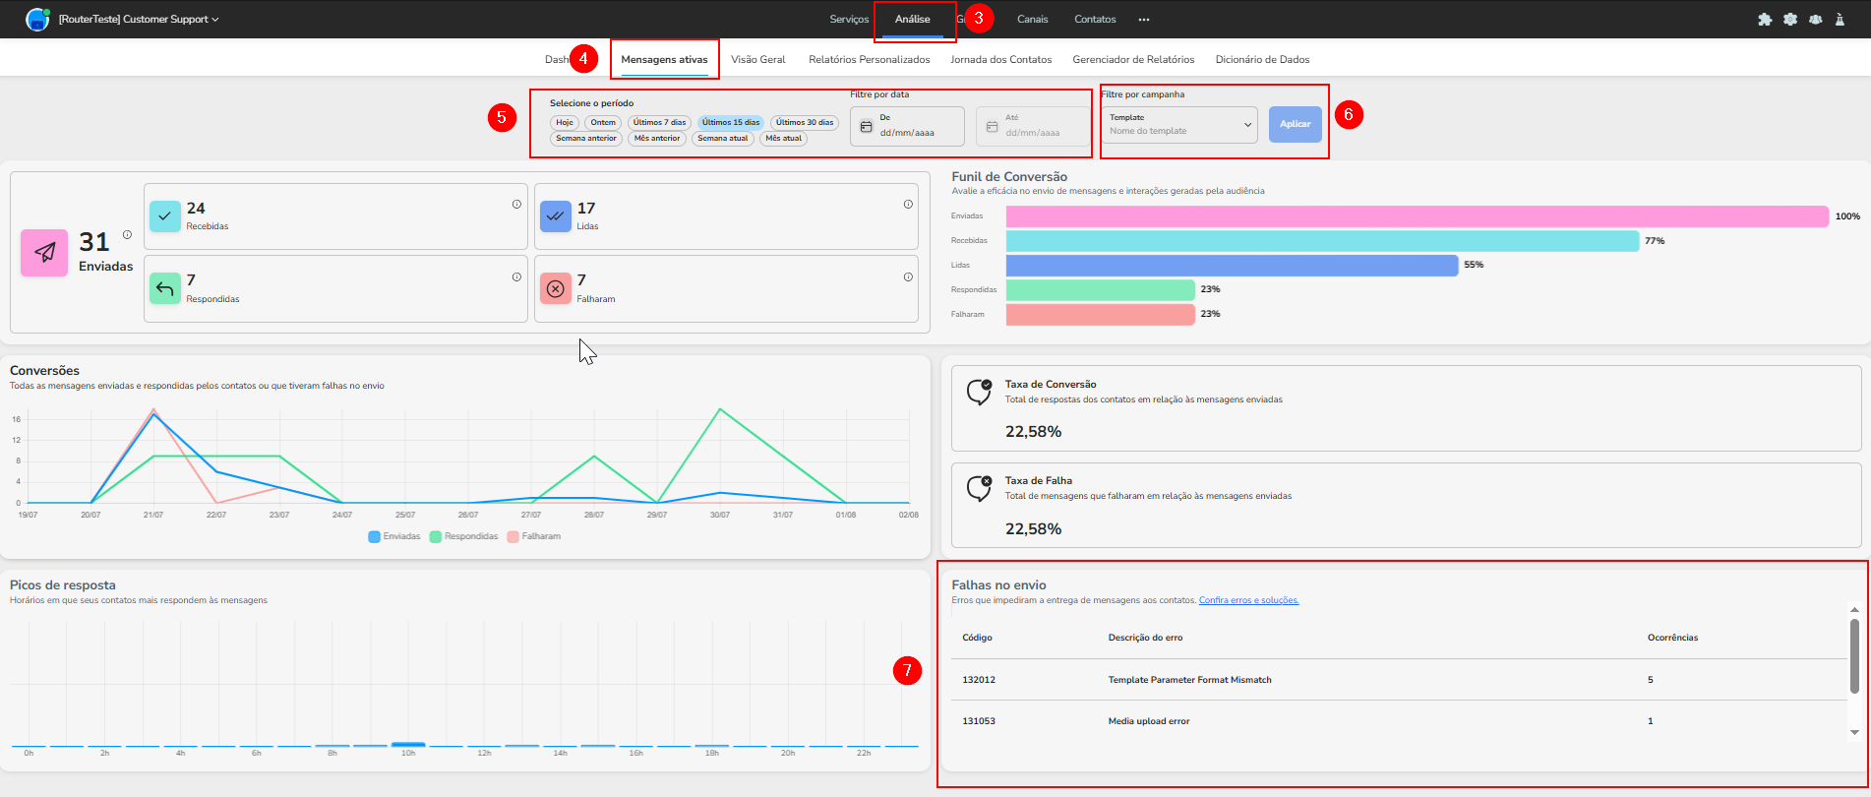Switch to Visão Geral tab

[758, 59]
